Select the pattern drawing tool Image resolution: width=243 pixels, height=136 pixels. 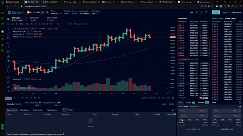[x=8, y=51]
